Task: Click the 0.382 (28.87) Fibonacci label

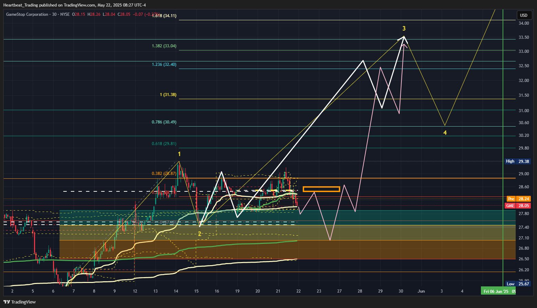Action: tap(164, 174)
